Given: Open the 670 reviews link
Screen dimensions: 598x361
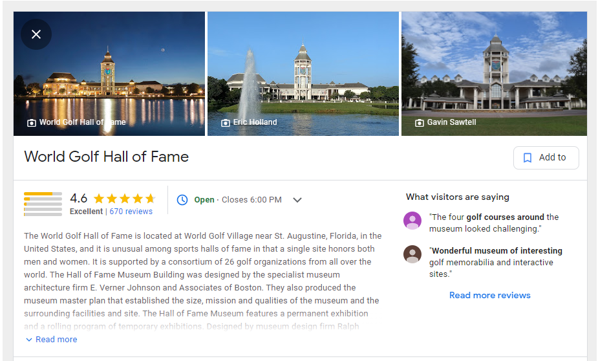Looking at the screenshot, I should pyautogui.click(x=131, y=212).
